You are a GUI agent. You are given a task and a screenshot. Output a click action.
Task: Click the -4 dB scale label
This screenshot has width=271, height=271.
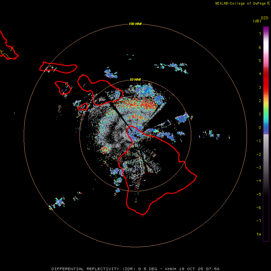(259, 181)
